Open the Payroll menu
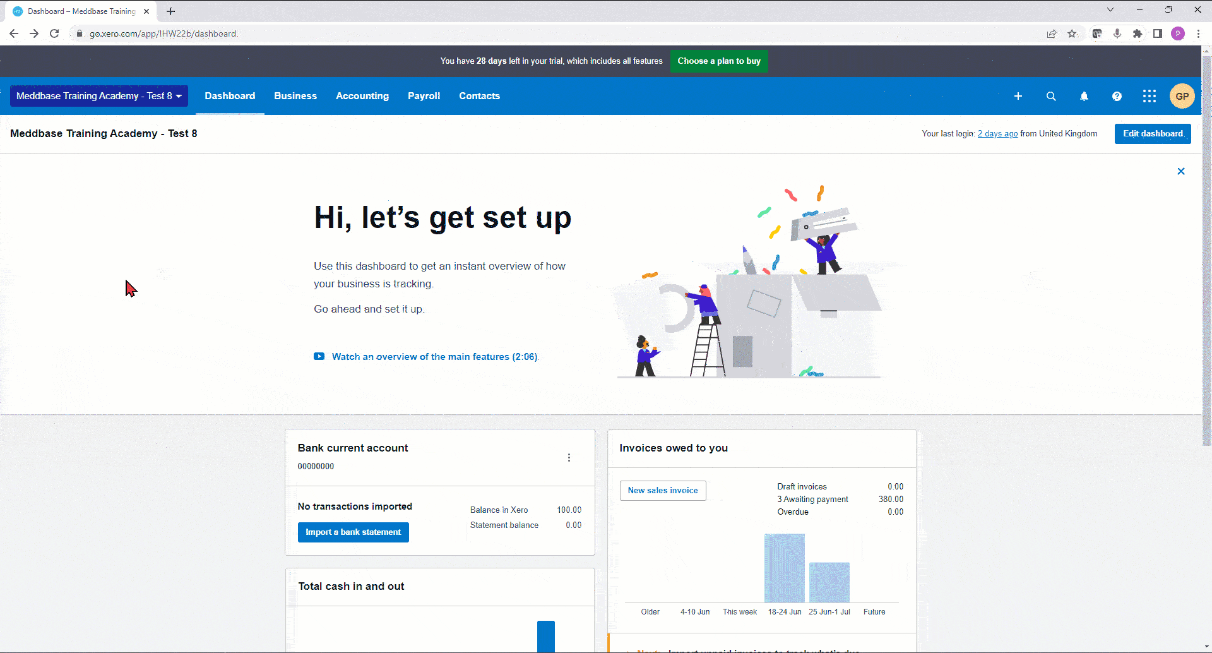This screenshot has height=653, width=1212. pos(424,96)
